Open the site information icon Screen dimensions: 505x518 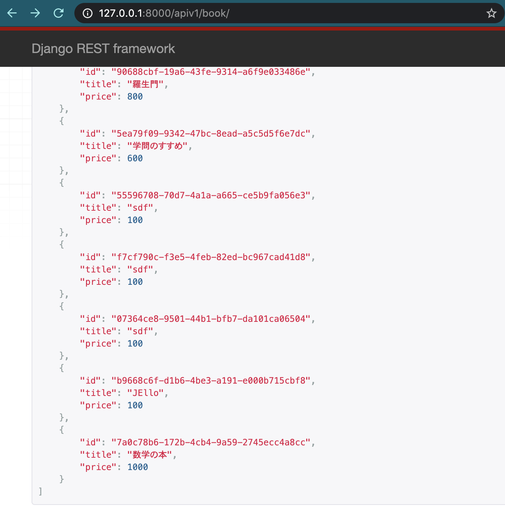87,13
